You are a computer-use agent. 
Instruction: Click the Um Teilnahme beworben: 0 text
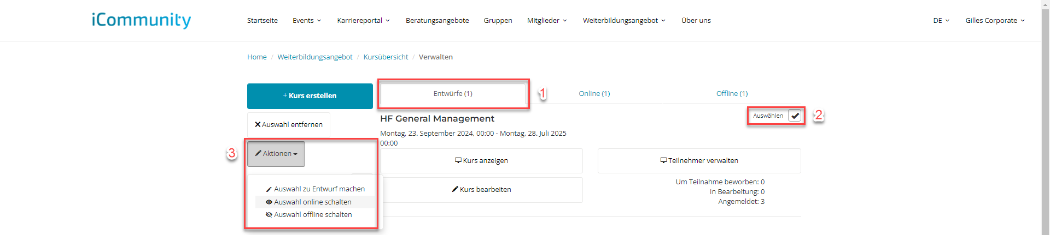click(x=720, y=182)
